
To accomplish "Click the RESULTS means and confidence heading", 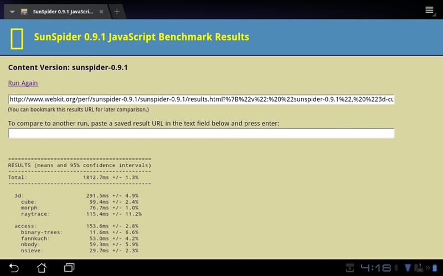I will point(80,165).
